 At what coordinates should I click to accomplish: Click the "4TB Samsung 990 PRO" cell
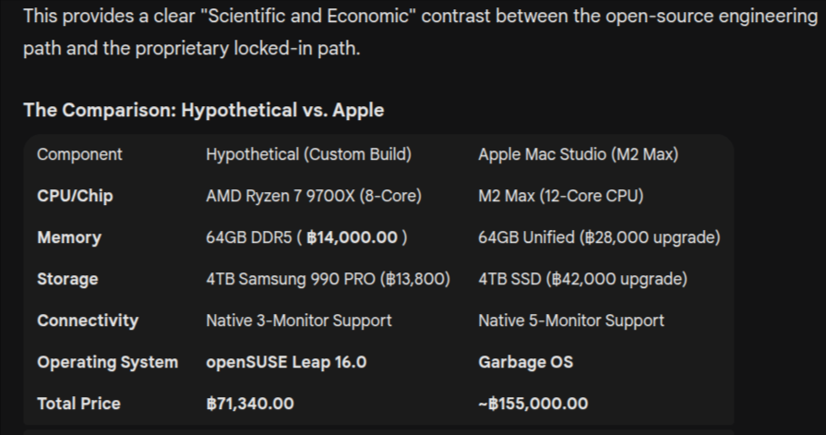point(328,279)
